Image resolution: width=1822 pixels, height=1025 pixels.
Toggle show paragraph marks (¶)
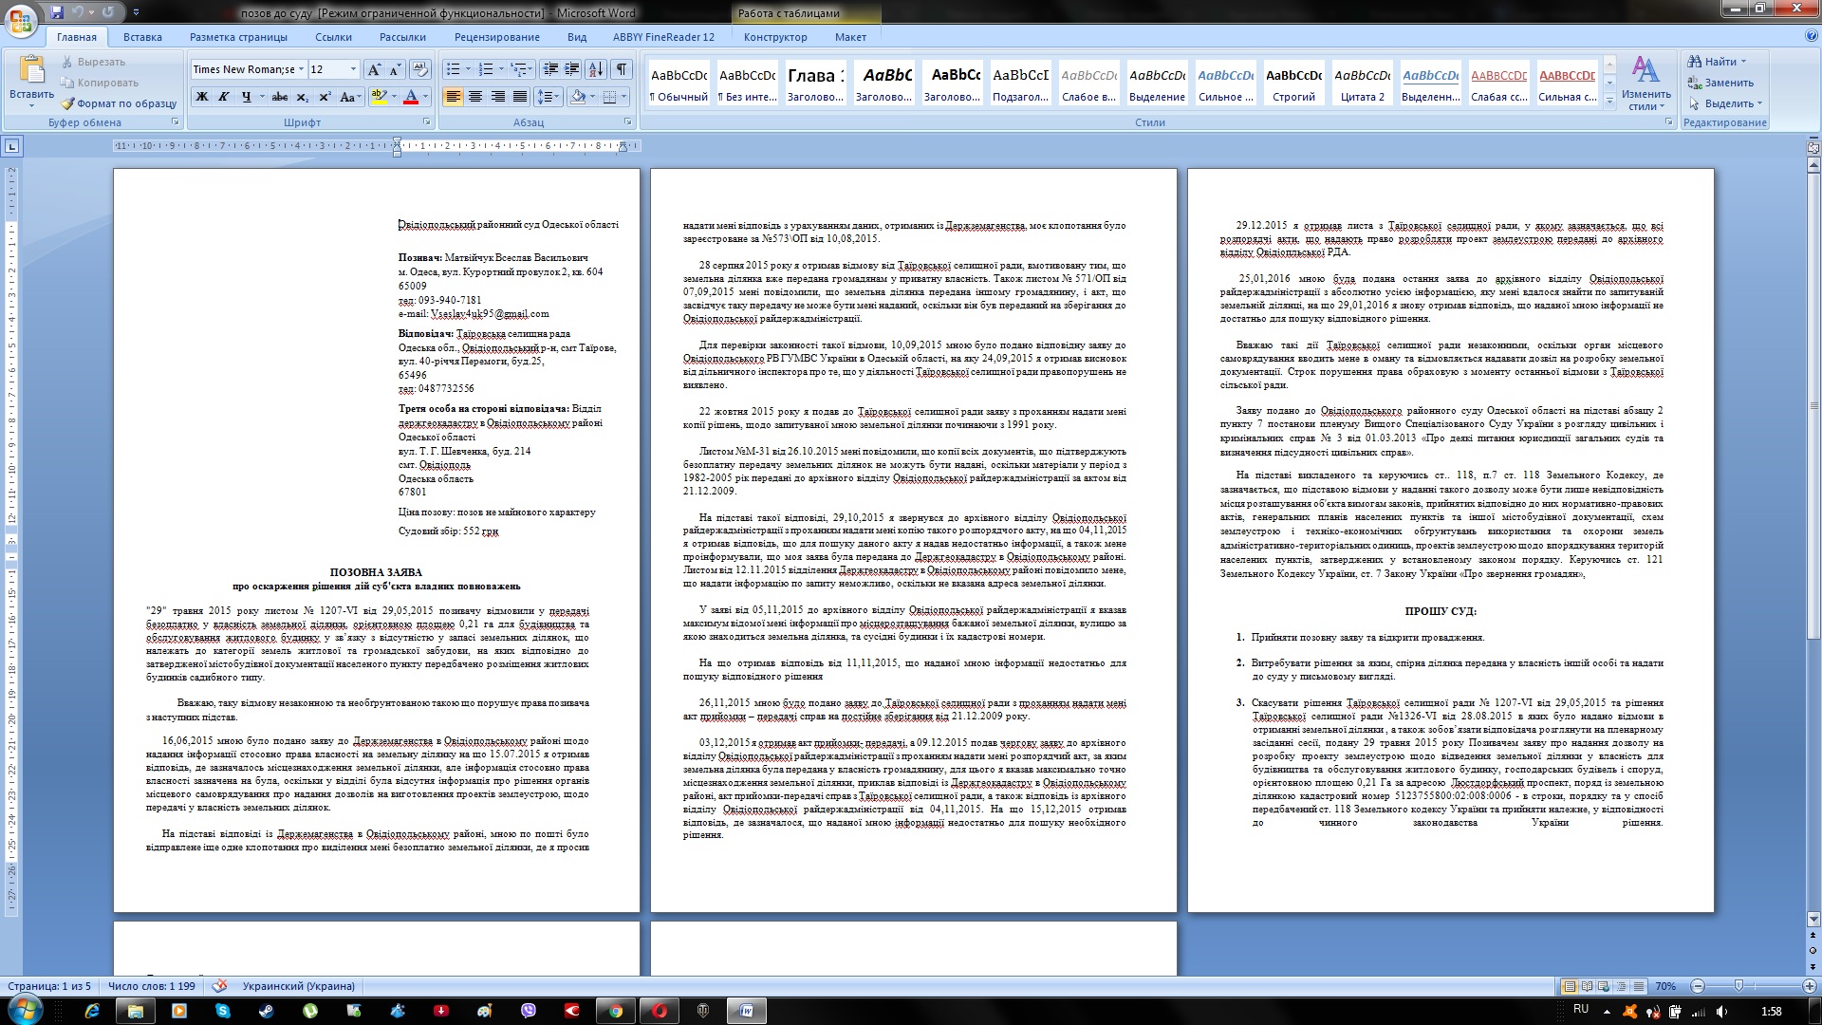pyautogui.click(x=622, y=69)
